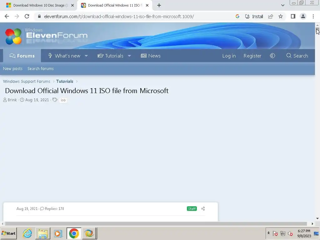
Task: Select the iso tag
Action: pos(63,100)
